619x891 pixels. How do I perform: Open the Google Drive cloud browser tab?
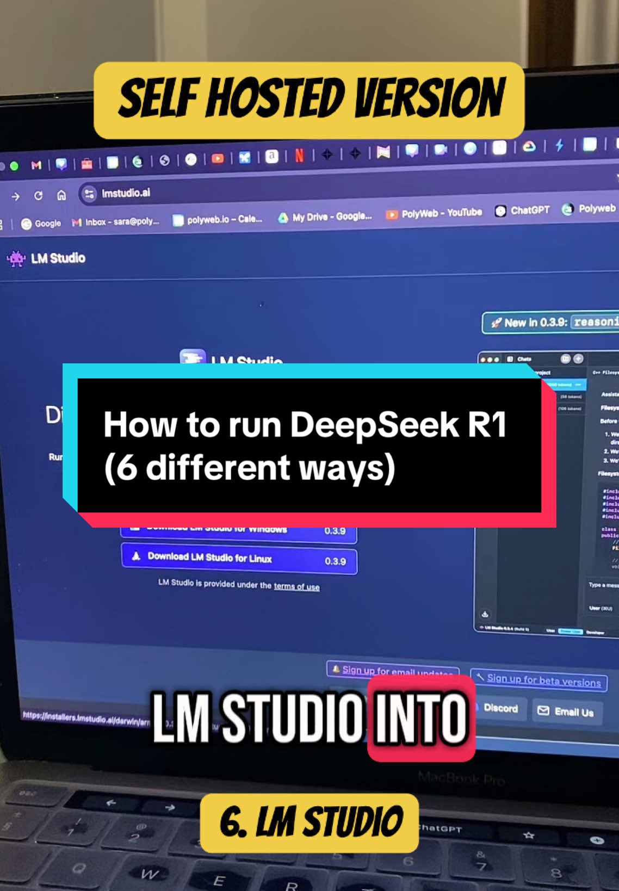click(529, 146)
